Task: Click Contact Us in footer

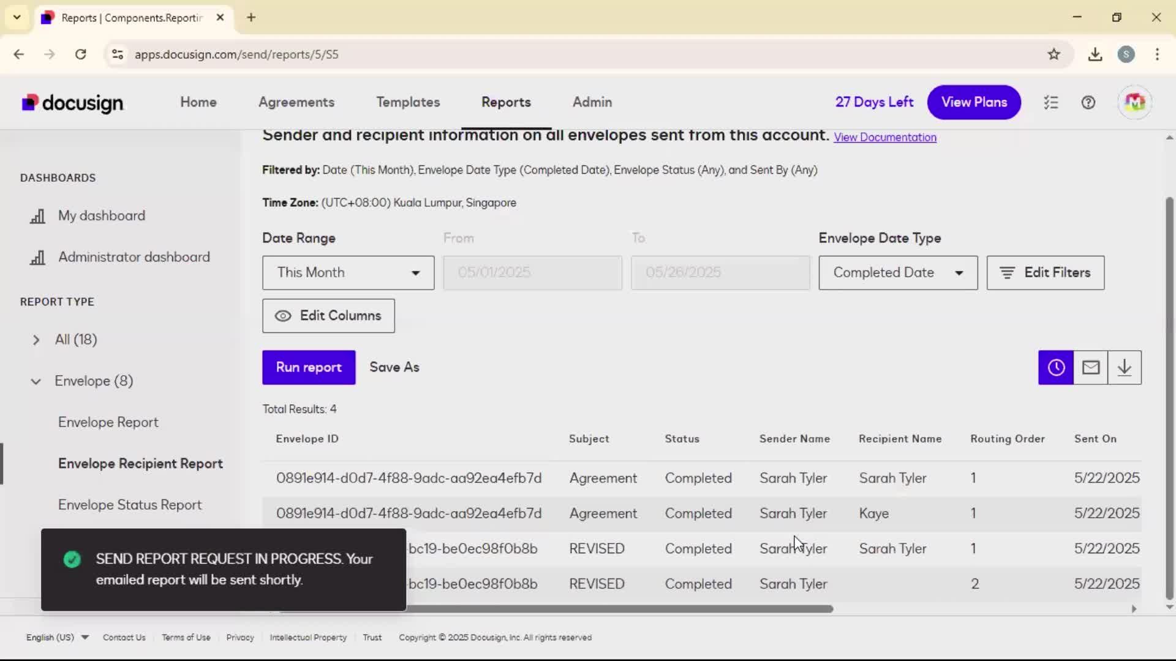Action: [x=124, y=637]
